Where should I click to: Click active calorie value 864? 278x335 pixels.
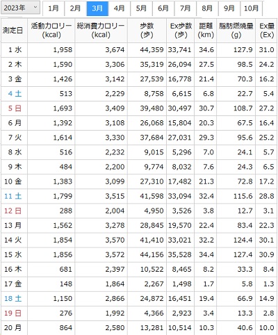click(66, 327)
